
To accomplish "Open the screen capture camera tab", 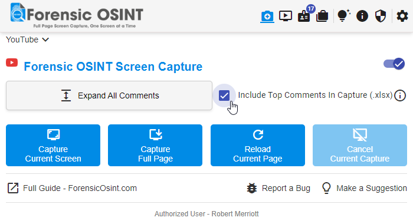I will point(267,17).
